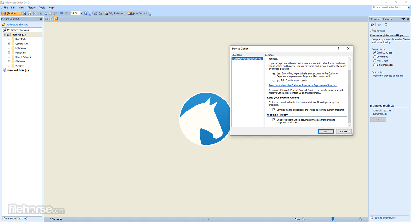Click the Forward arrow in task pane
This screenshot has height=222, width=411.
click(x=379, y=25)
